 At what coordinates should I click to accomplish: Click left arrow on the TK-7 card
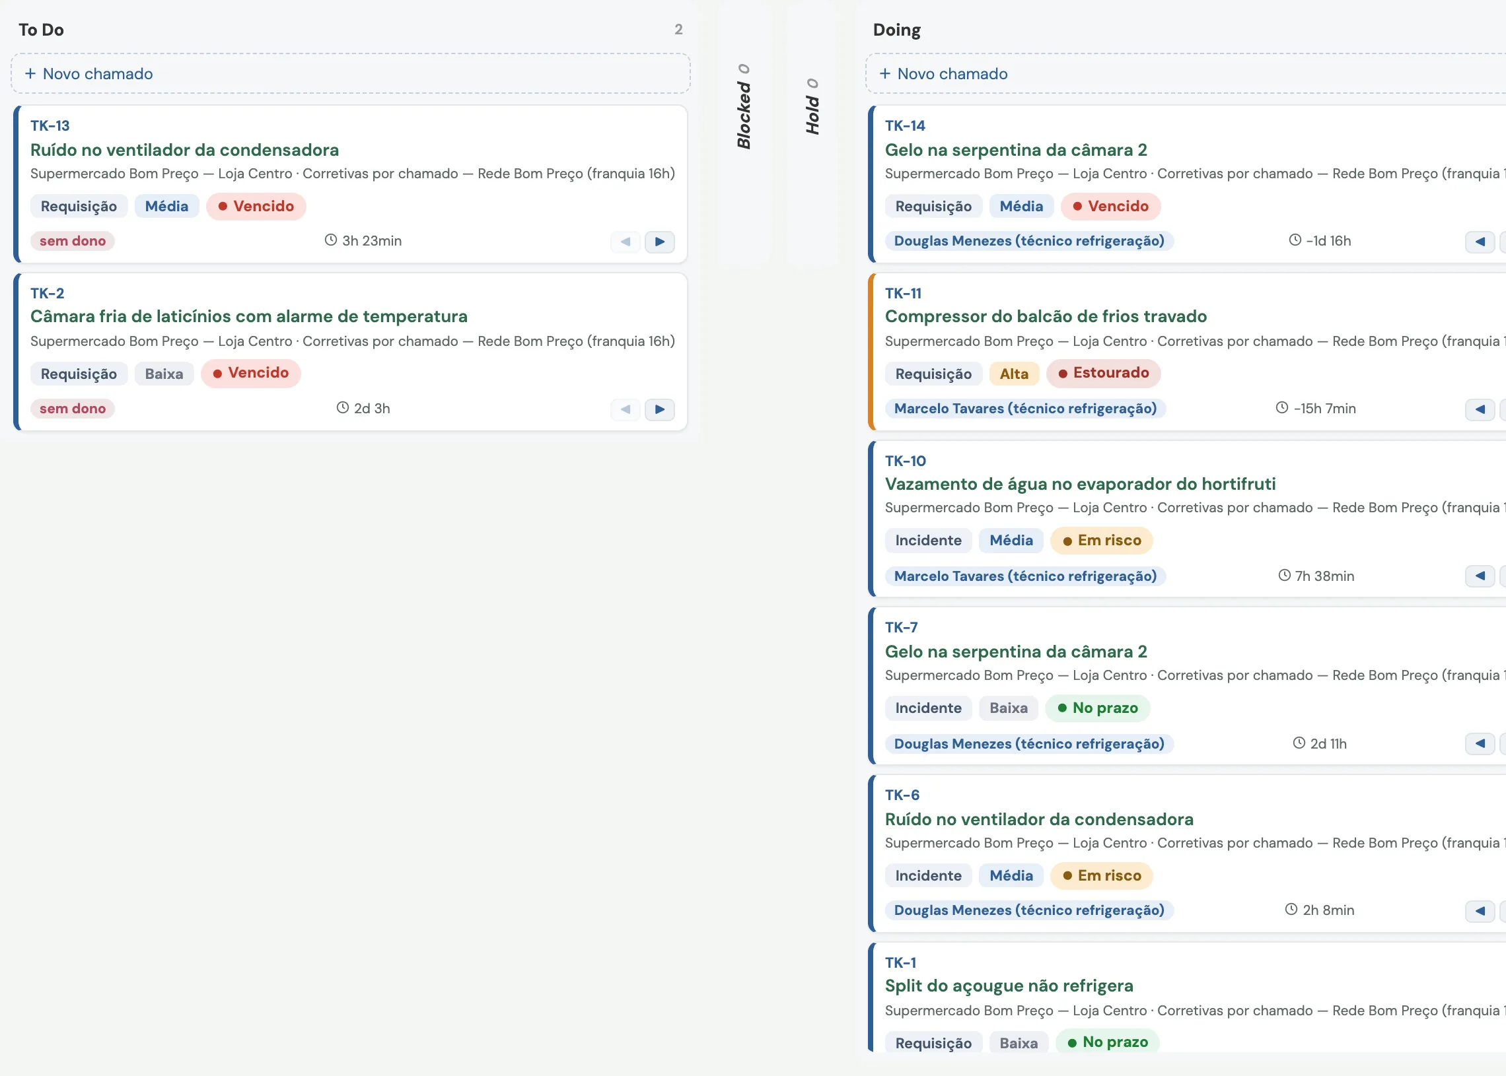tap(1480, 743)
